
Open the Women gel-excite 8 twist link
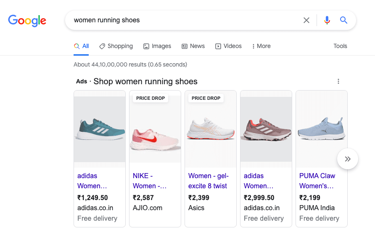pyautogui.click(x=208, y=181)
